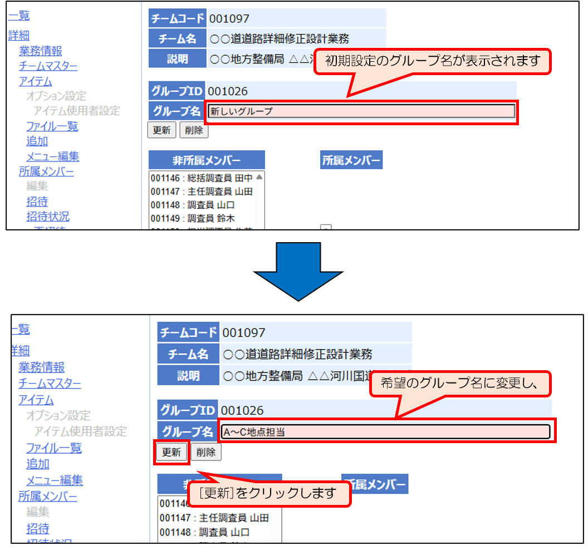Open アイテム link in upper sidebar
The height and width of the screenshot is (550, 588).
(36, 81)
